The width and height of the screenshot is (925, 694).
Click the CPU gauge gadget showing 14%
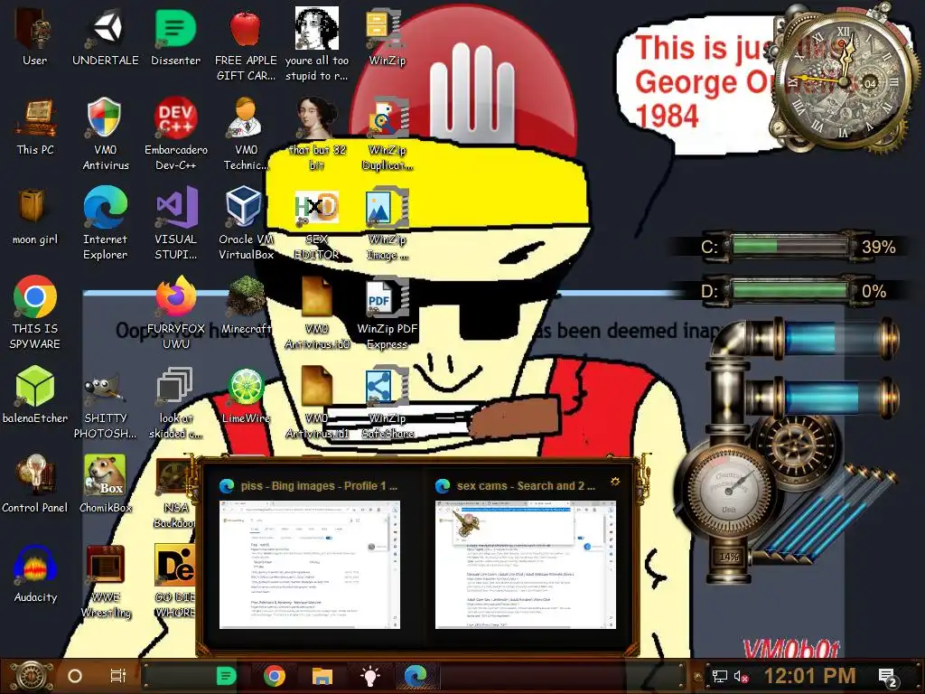pos(728,492)
